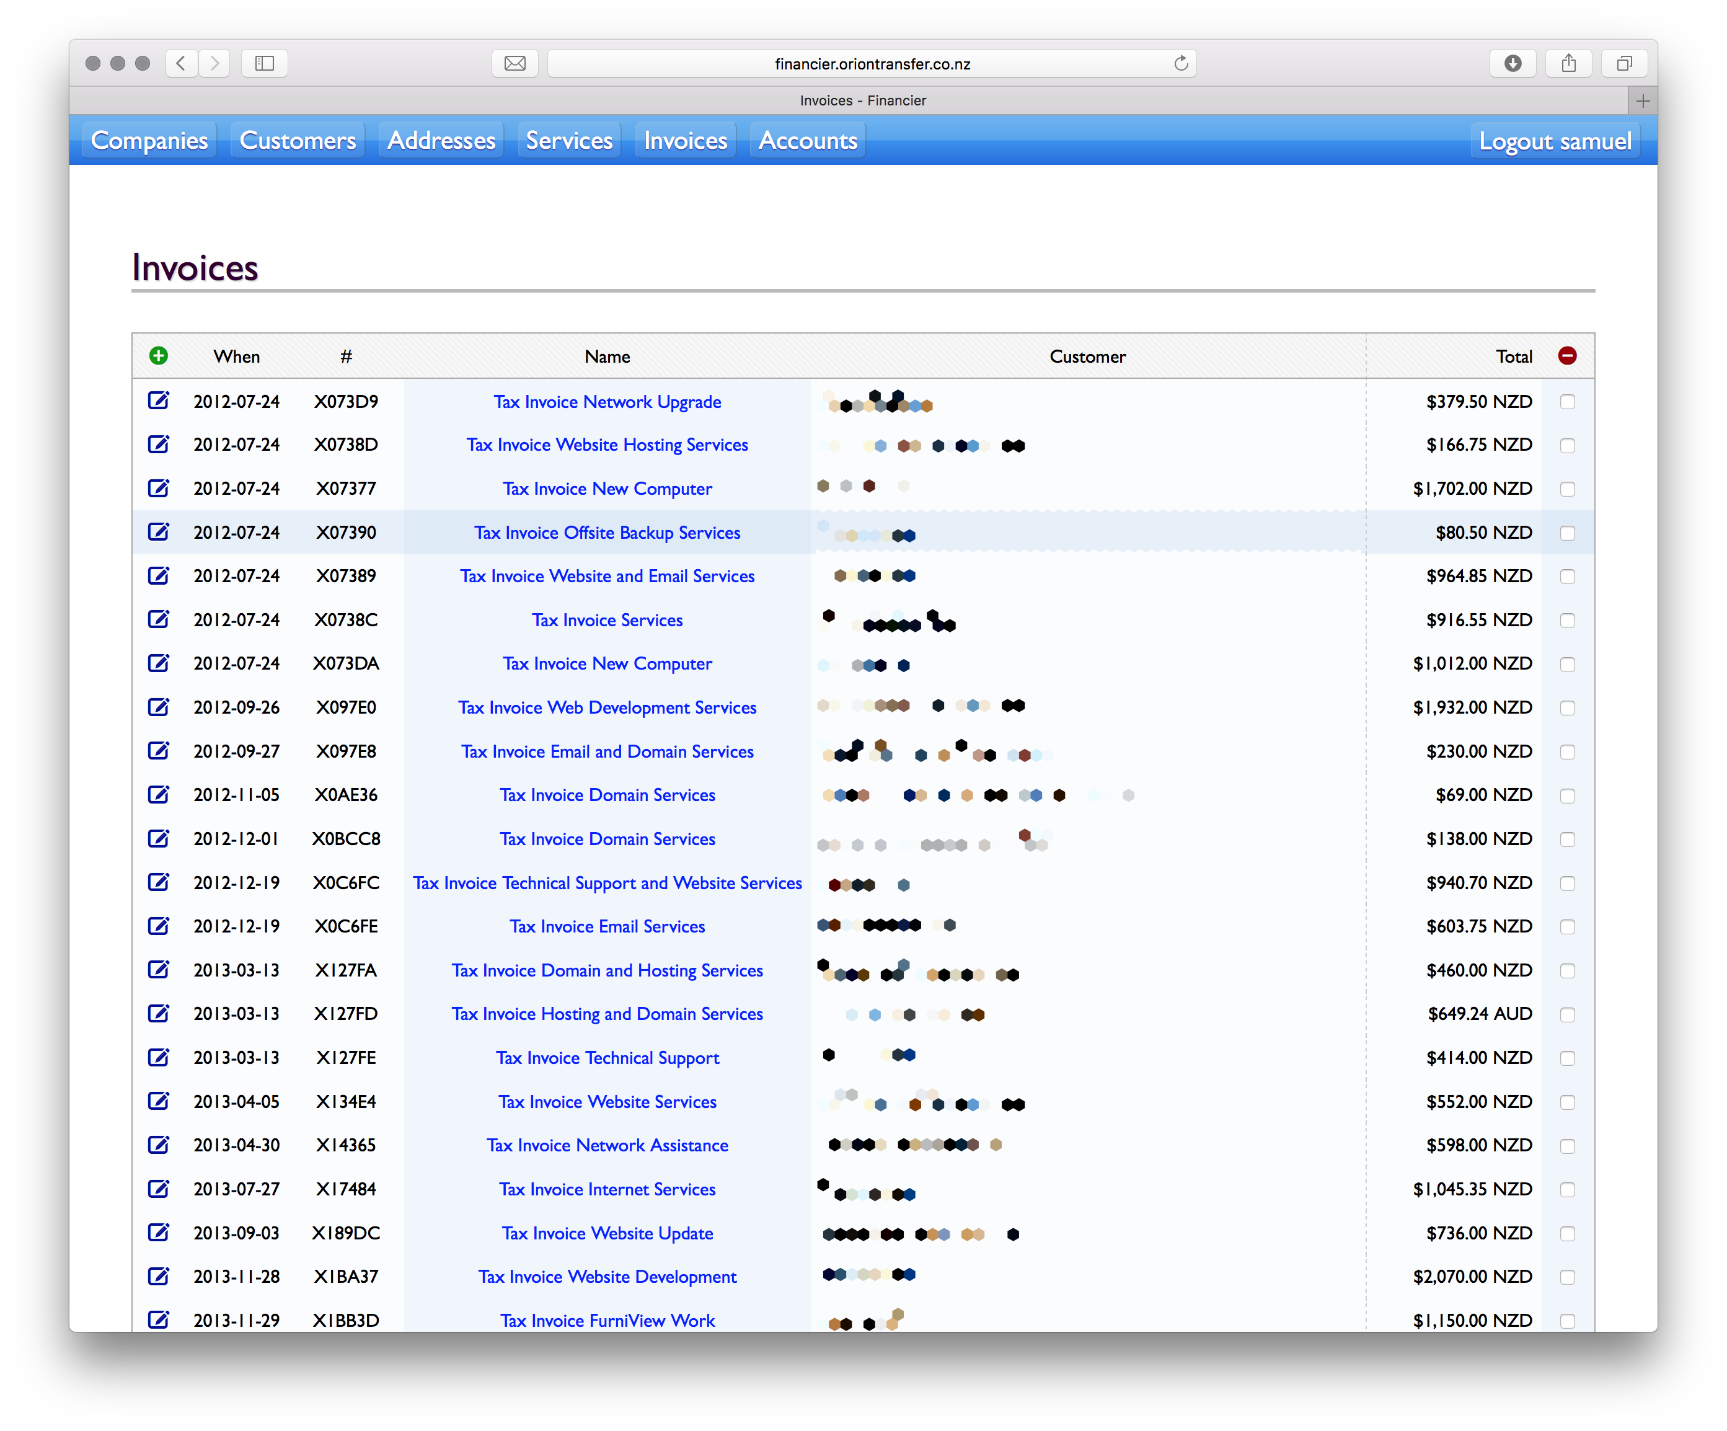Open Safari share icon

coord(1568,63)
